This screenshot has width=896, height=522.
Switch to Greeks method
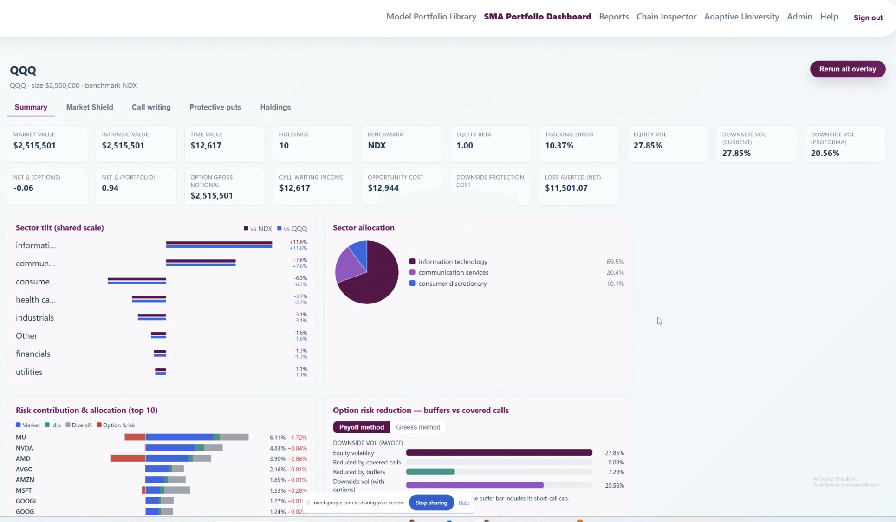(x=418, y=427)
